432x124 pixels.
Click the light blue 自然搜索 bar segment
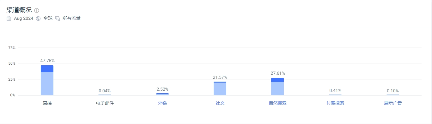pyautogui.click(x=277, y=89)
